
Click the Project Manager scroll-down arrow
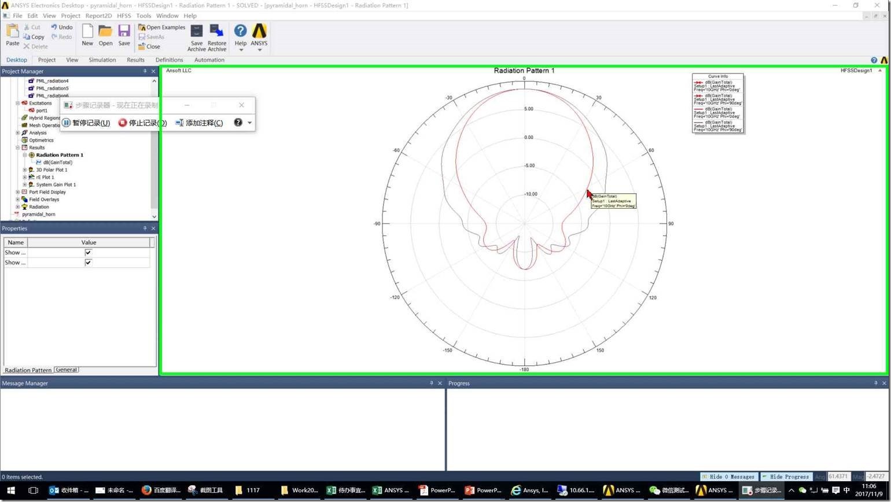tap(154, 216)
